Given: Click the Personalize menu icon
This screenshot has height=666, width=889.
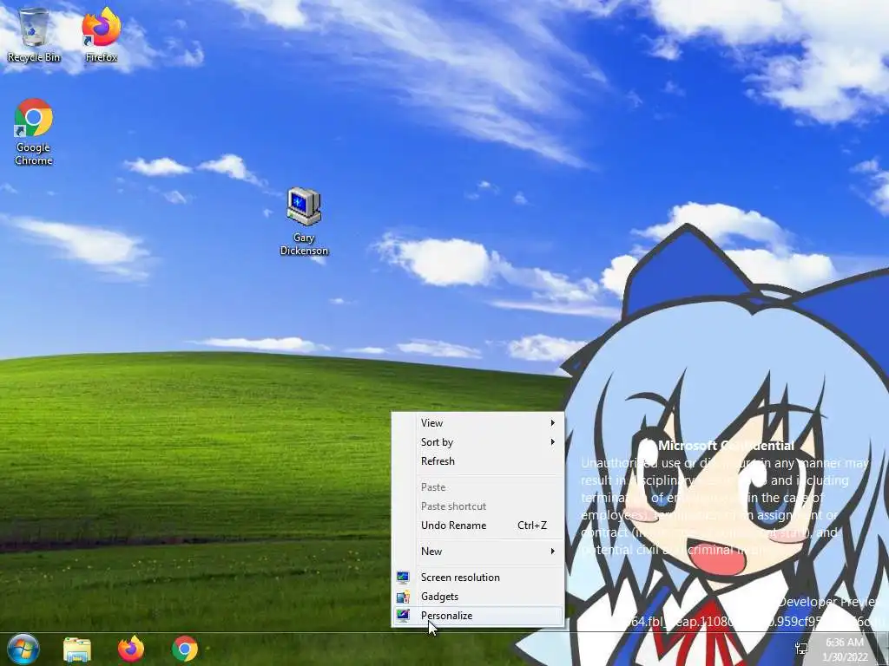Looking at the screenshot, I should click(x=403, y=616).
